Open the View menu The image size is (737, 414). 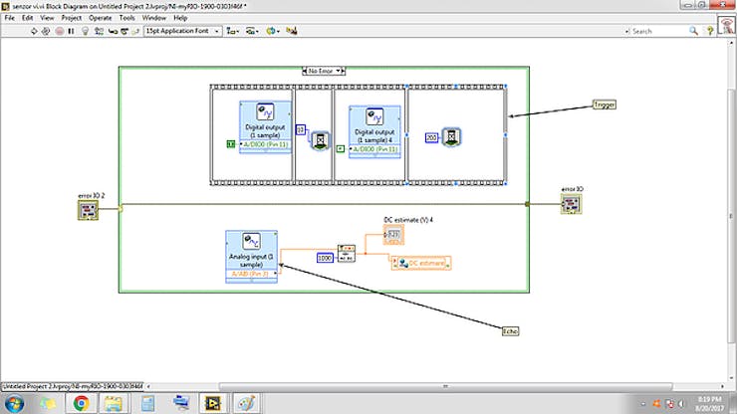[47, 18]
